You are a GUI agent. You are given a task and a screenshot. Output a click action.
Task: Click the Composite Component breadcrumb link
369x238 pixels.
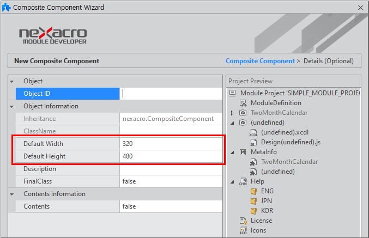(x=259, y=61)
